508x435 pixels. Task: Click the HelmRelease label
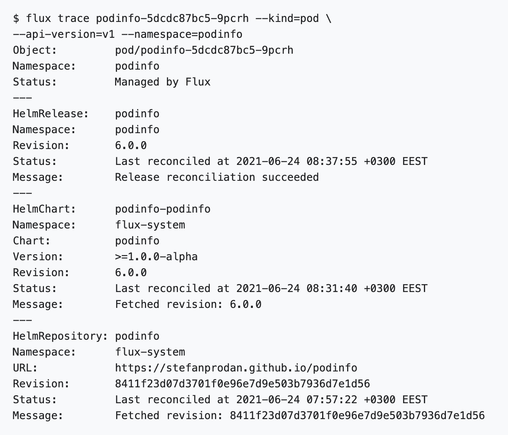[51, 114]
